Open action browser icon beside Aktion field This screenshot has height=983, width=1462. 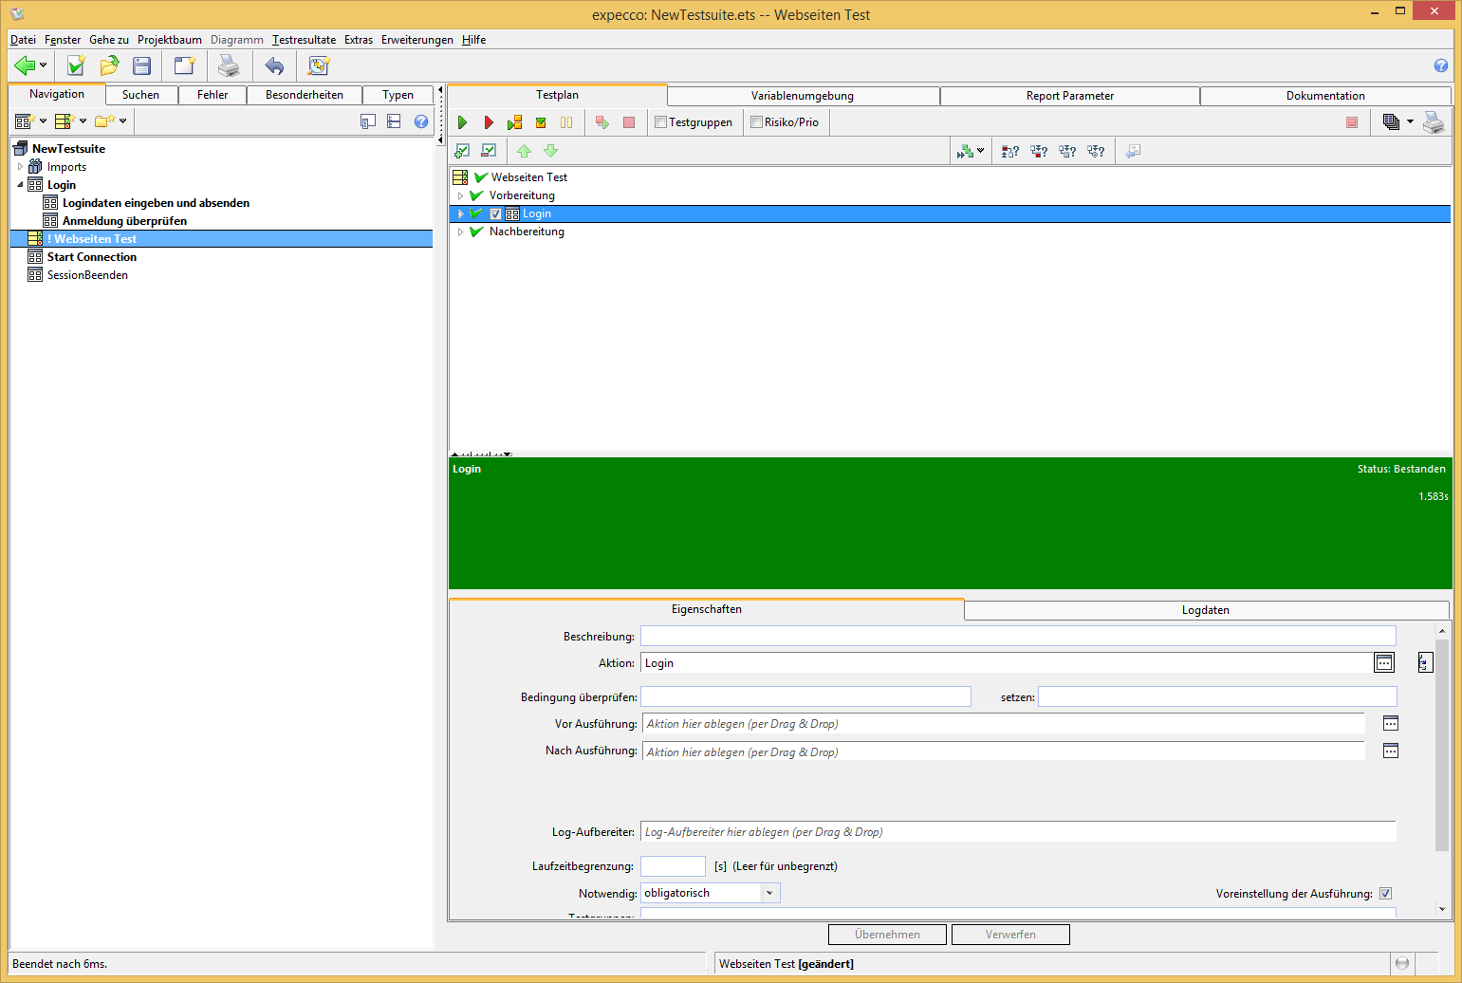1384,662
